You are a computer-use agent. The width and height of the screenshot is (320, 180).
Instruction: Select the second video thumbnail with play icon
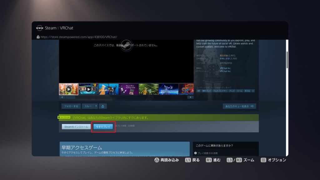(88, 89)
